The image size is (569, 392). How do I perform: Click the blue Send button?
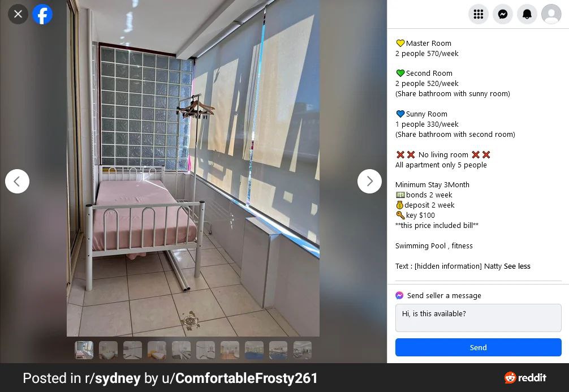(x=479, y=347)
